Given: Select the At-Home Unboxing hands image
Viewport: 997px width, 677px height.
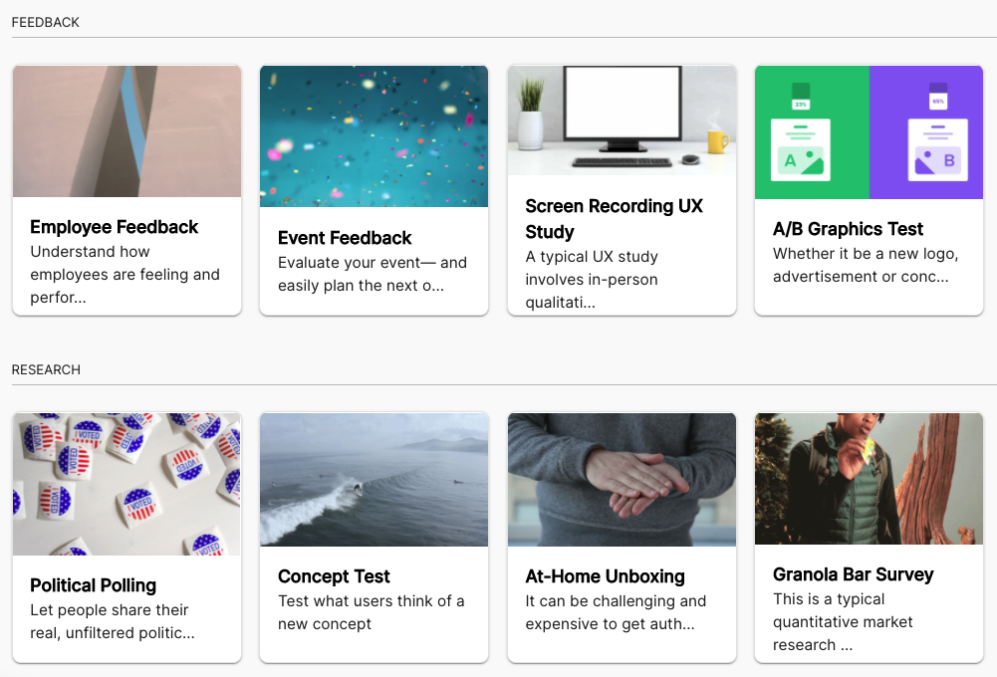Looking at the screenshot, I should click(622, 480).
